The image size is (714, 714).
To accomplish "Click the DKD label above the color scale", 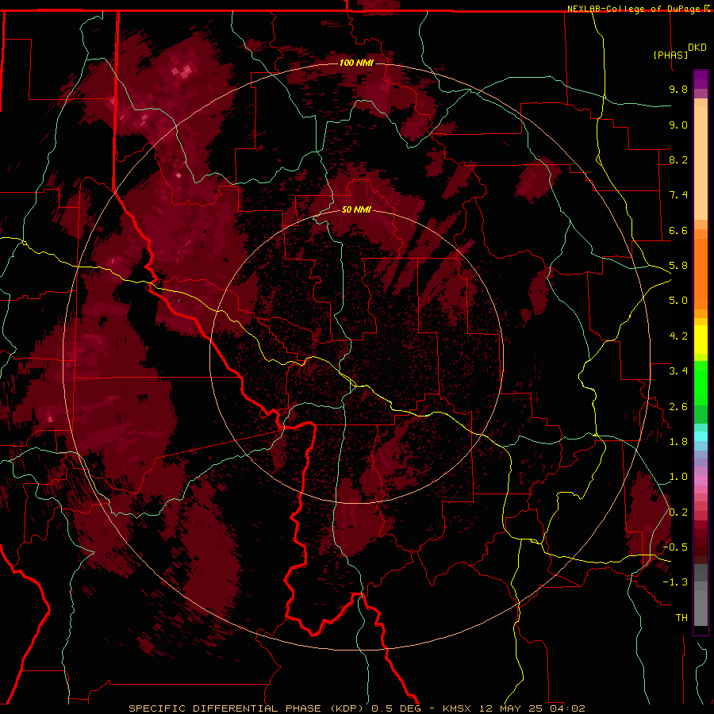I will [x=697, y=48].
